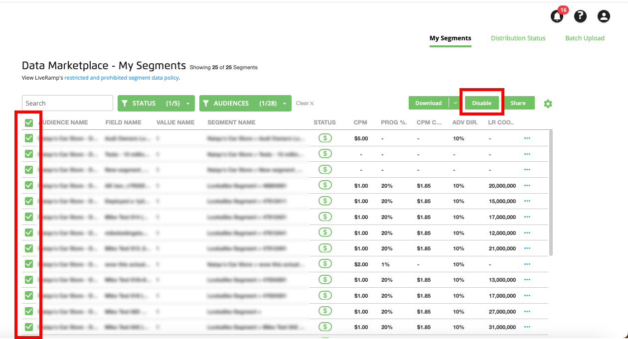Switch to Batch Upload tab
Image resolution: width=628 pixels, height=339 pixels.
click(x=585, y=38)
